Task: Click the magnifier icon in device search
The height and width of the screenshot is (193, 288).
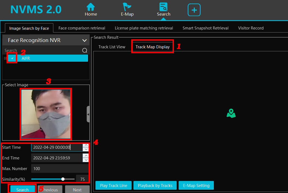Action: 85,51
